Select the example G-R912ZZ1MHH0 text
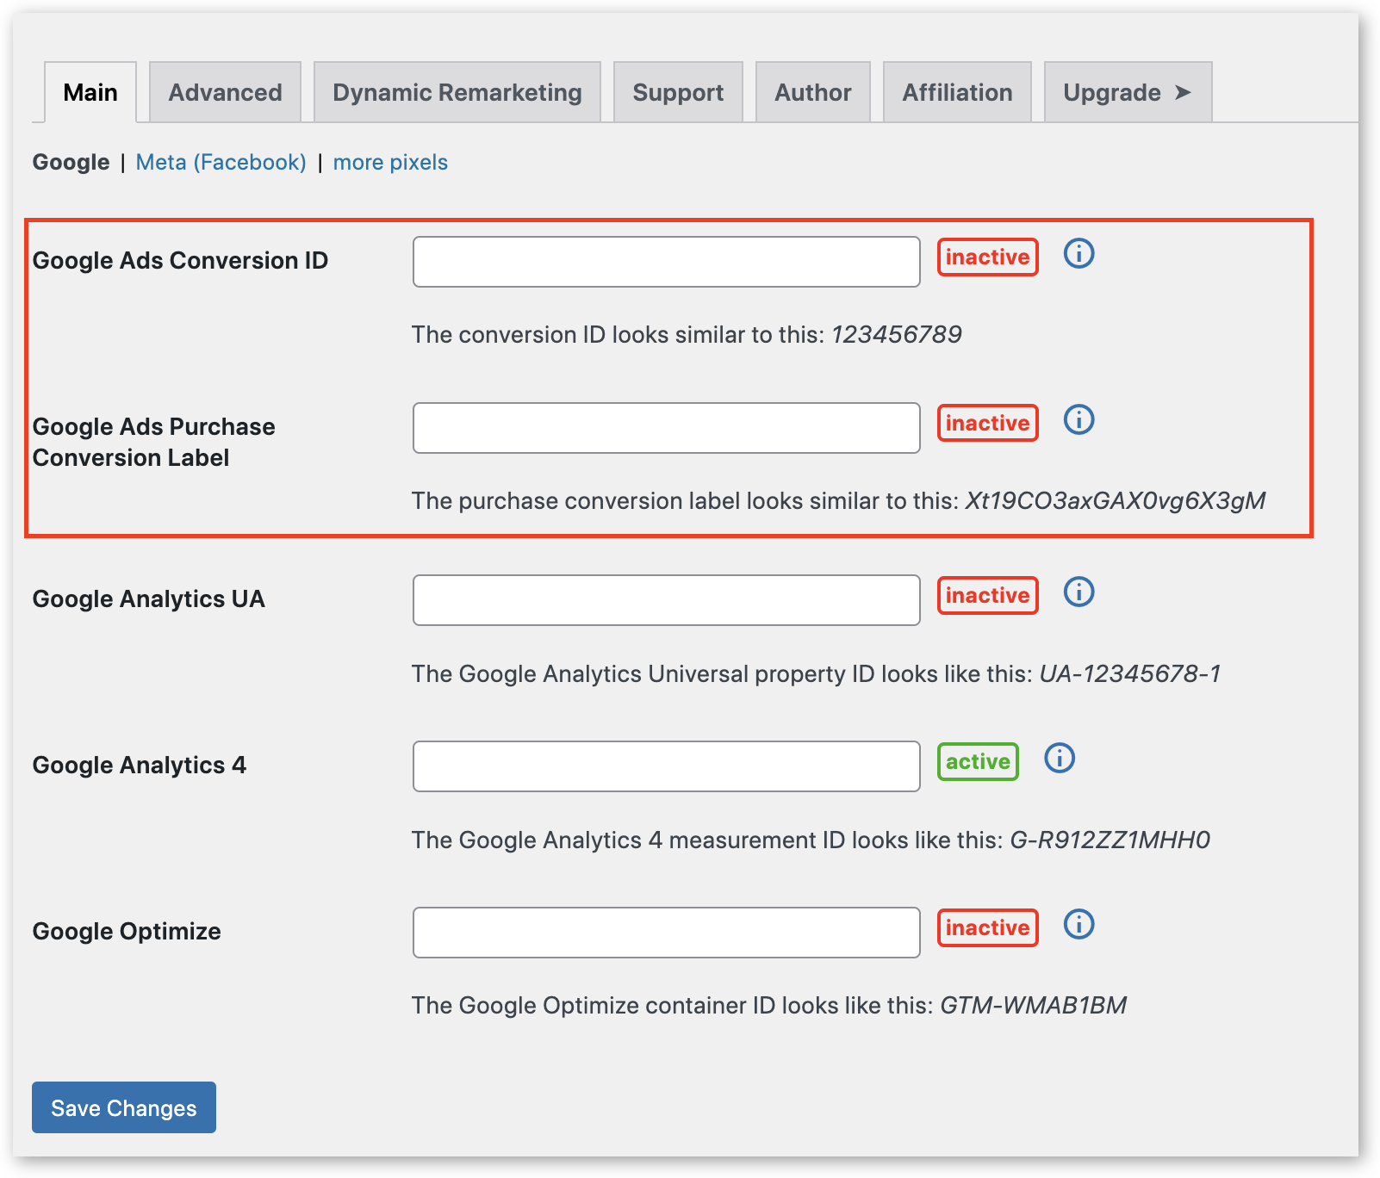The width and height of the screenshot is (1380, 1178). point(1110,840)
